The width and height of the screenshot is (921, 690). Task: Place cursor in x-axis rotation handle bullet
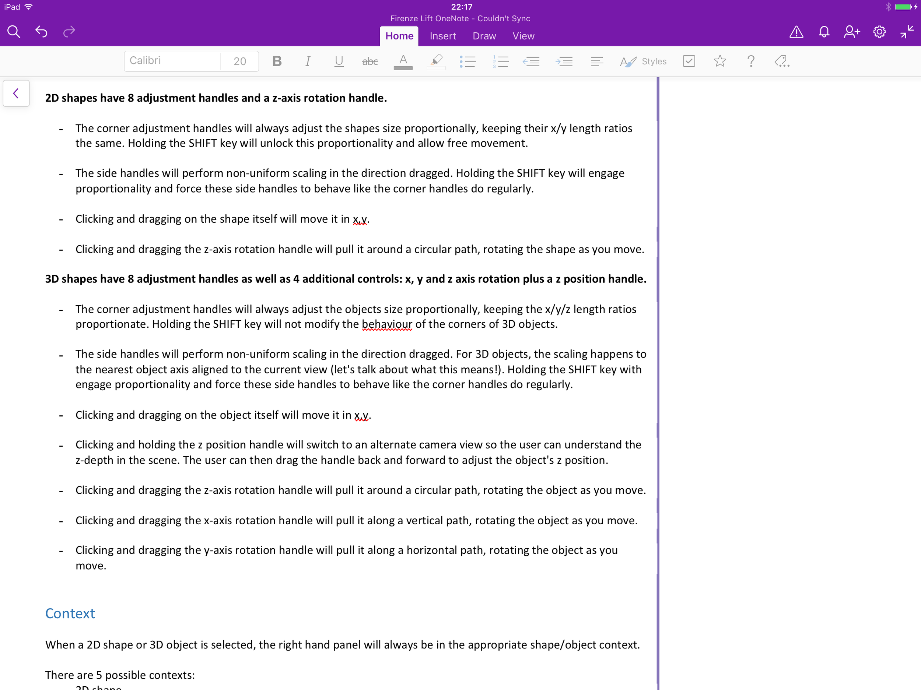[x=356, y=521]
